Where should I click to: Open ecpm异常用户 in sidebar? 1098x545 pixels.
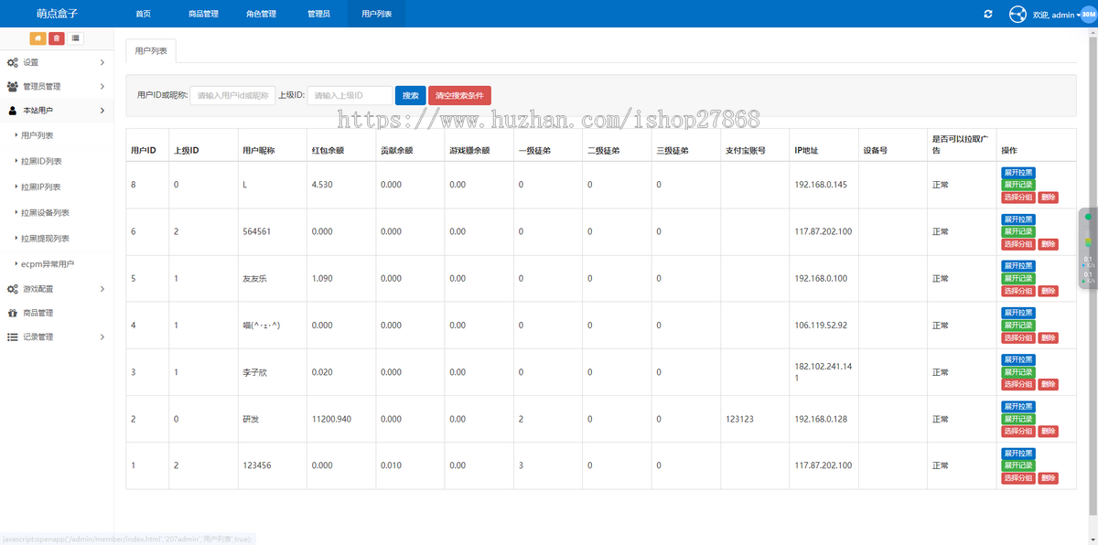click(48, 263)
